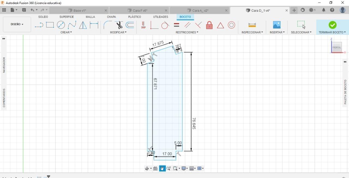Screen dimensions: 349x178
Task: Click the Display Settings monitor icon
Action: (184, 168)
